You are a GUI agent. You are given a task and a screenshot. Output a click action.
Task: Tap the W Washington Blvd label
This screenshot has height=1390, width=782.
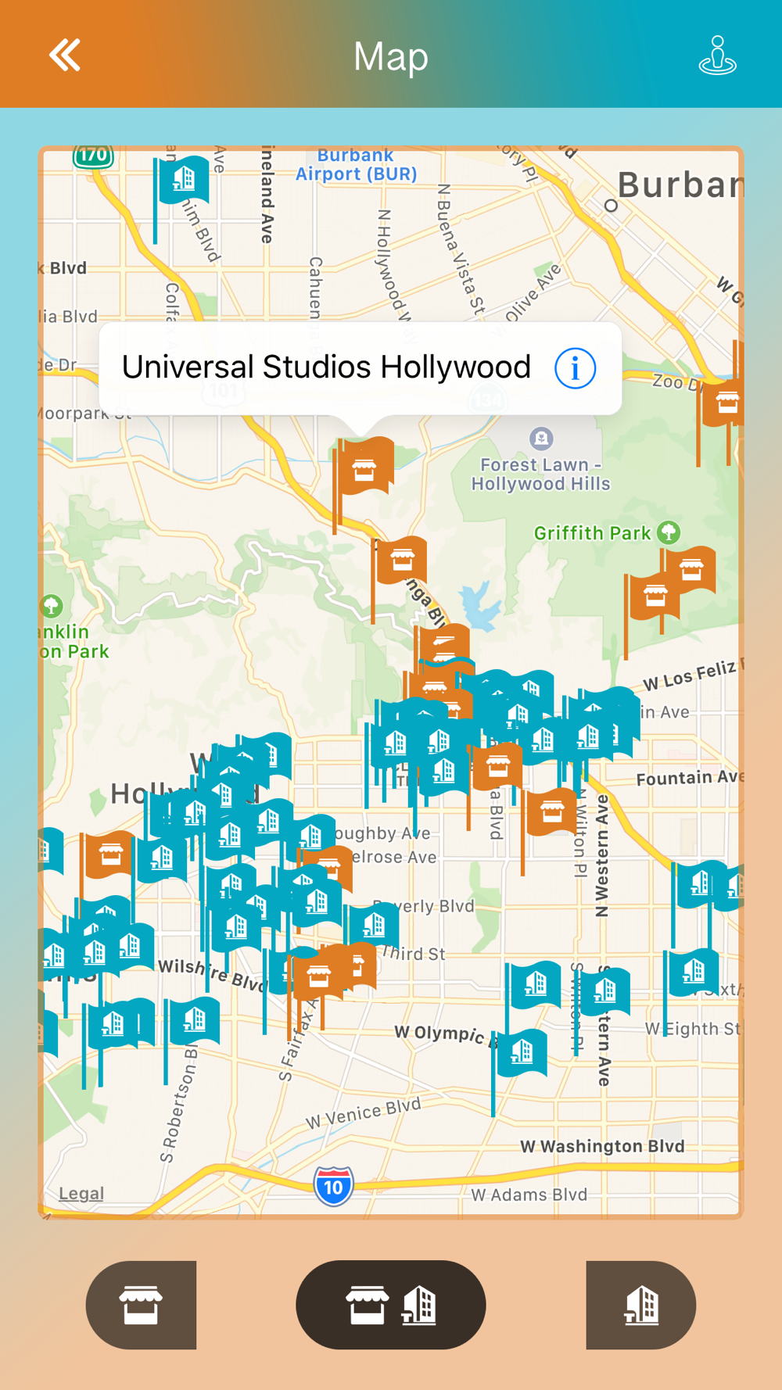(x=602, y=1146)
